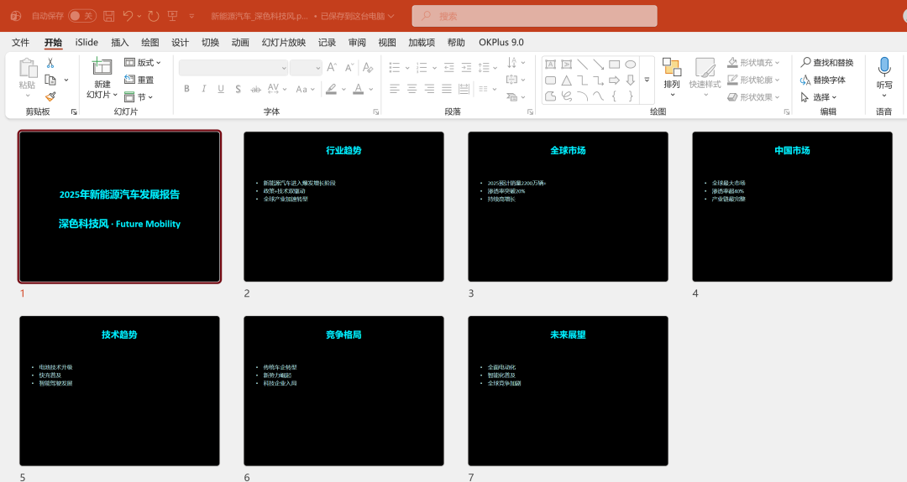
Task: Switch to the OKPlus 9.0 tab
Action: [x=501, y=42]
